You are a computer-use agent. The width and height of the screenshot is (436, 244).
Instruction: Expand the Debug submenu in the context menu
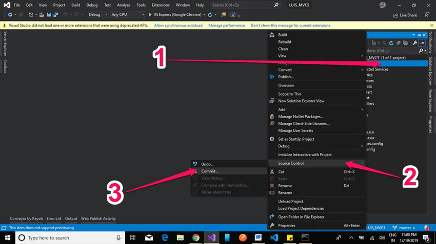click(x=316, y=146)
